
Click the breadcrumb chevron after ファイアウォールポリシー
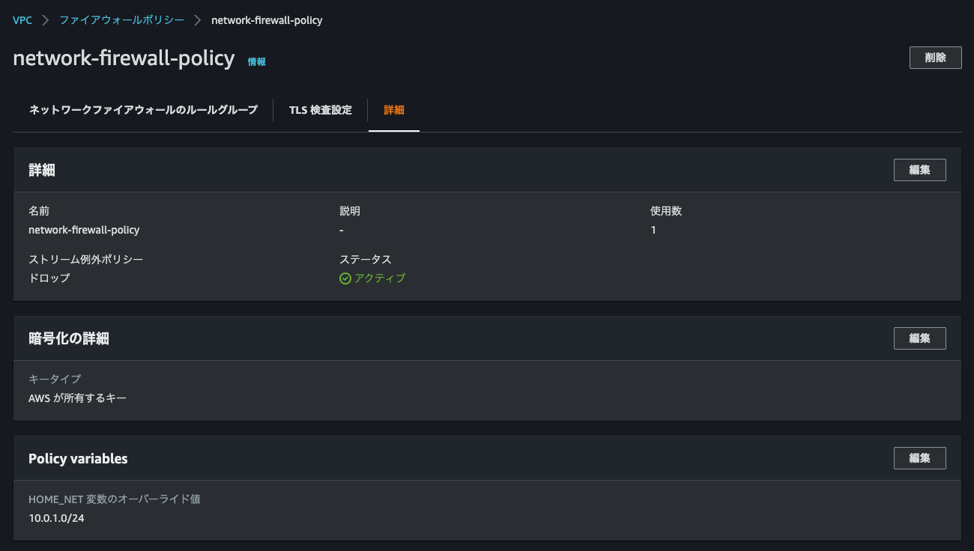(198, 20)
